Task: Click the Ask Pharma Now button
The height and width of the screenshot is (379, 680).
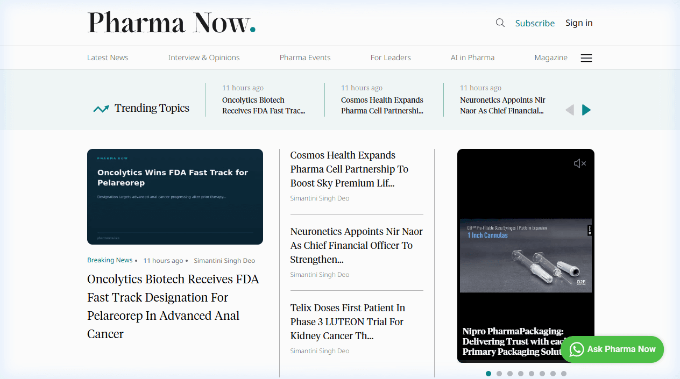Action: pos(612,349)
